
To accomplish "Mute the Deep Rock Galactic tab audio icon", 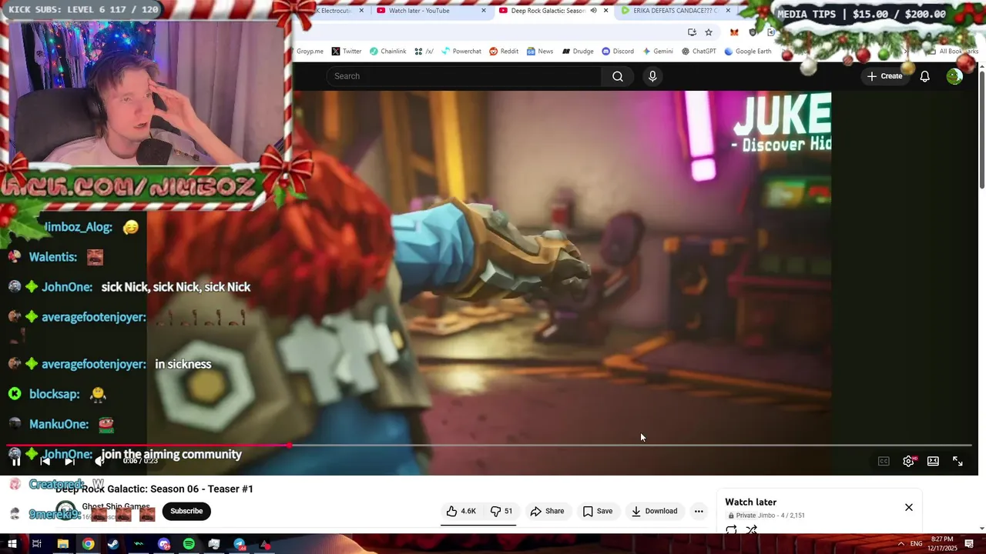I will [593, 11].
